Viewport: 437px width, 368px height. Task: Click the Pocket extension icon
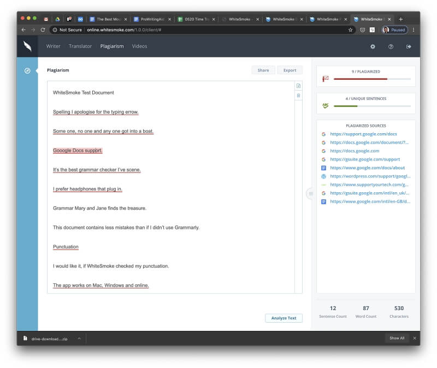(362, 30)
